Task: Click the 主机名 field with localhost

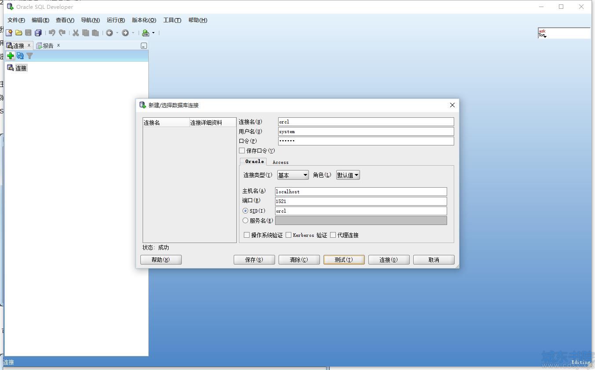Action: tap(361, 192)
